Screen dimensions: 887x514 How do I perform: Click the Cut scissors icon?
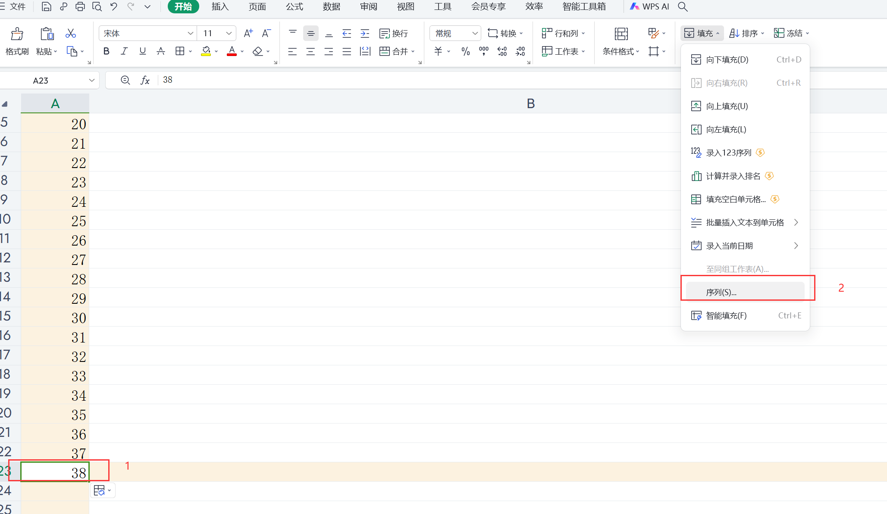(71, 33)
